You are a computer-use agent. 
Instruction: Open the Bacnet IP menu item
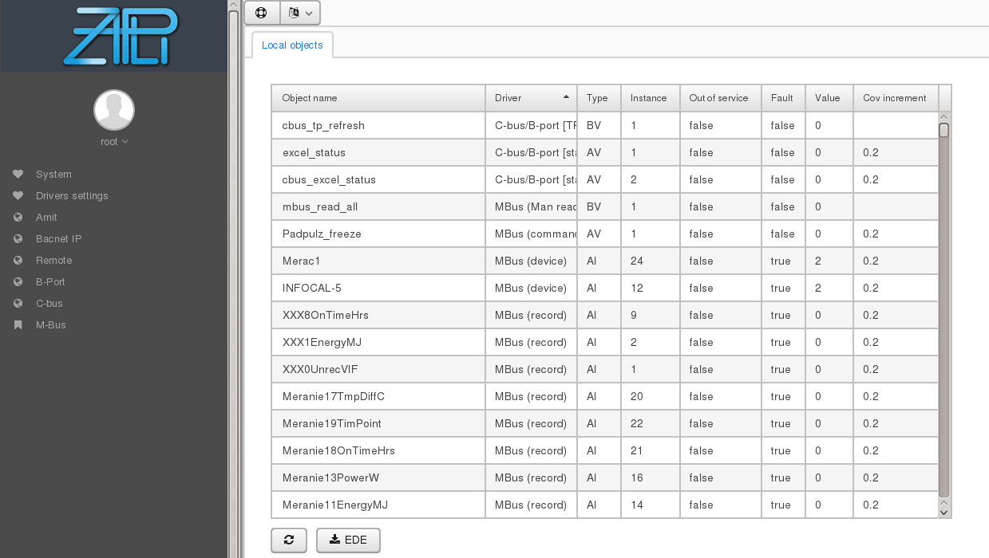(x=58, y=239)
